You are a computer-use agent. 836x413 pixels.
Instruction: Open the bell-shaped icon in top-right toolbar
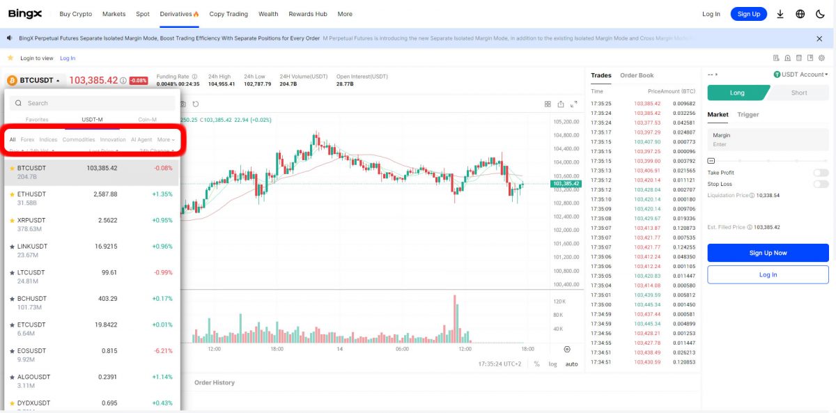787,58
